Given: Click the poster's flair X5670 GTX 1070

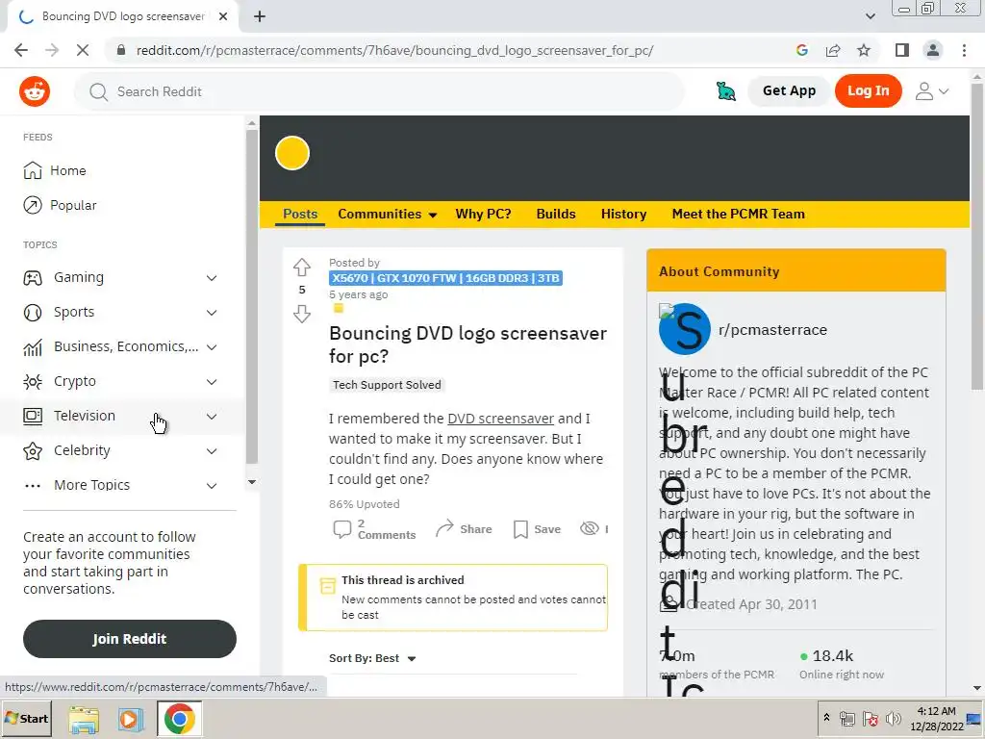Looking at the screenshot, I should tap(445, 278).
